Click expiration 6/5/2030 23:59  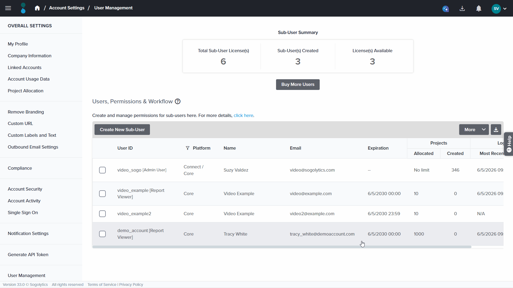(x=384, y=214)
